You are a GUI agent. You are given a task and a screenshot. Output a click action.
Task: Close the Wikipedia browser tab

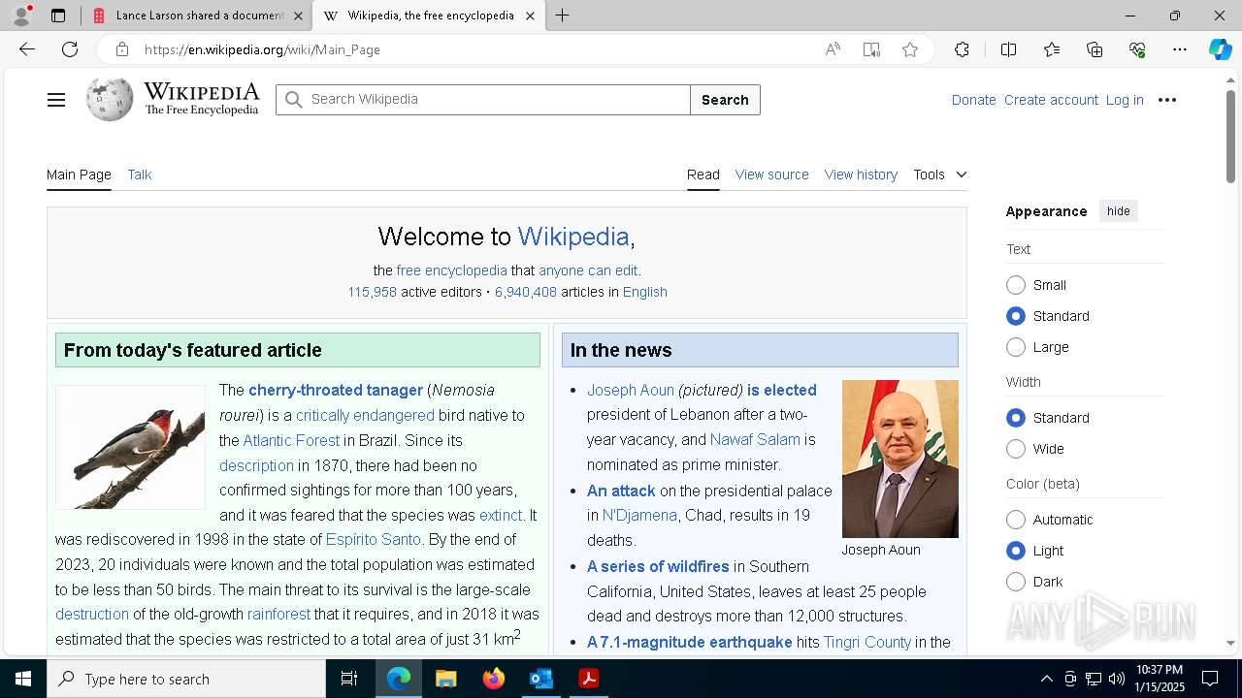pos(530,16)
